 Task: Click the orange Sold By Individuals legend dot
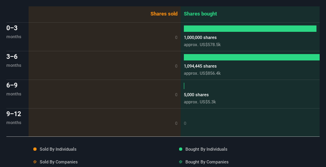(35, 149)
